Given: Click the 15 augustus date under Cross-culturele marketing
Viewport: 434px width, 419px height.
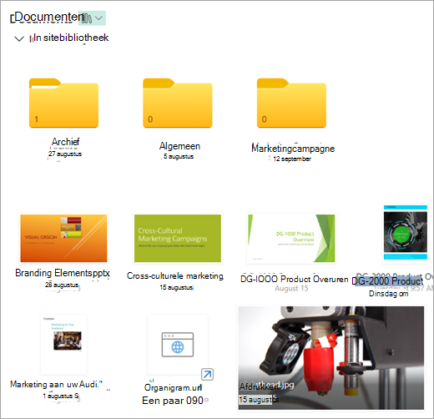Looking at the screenshot, I should (176, 287).
